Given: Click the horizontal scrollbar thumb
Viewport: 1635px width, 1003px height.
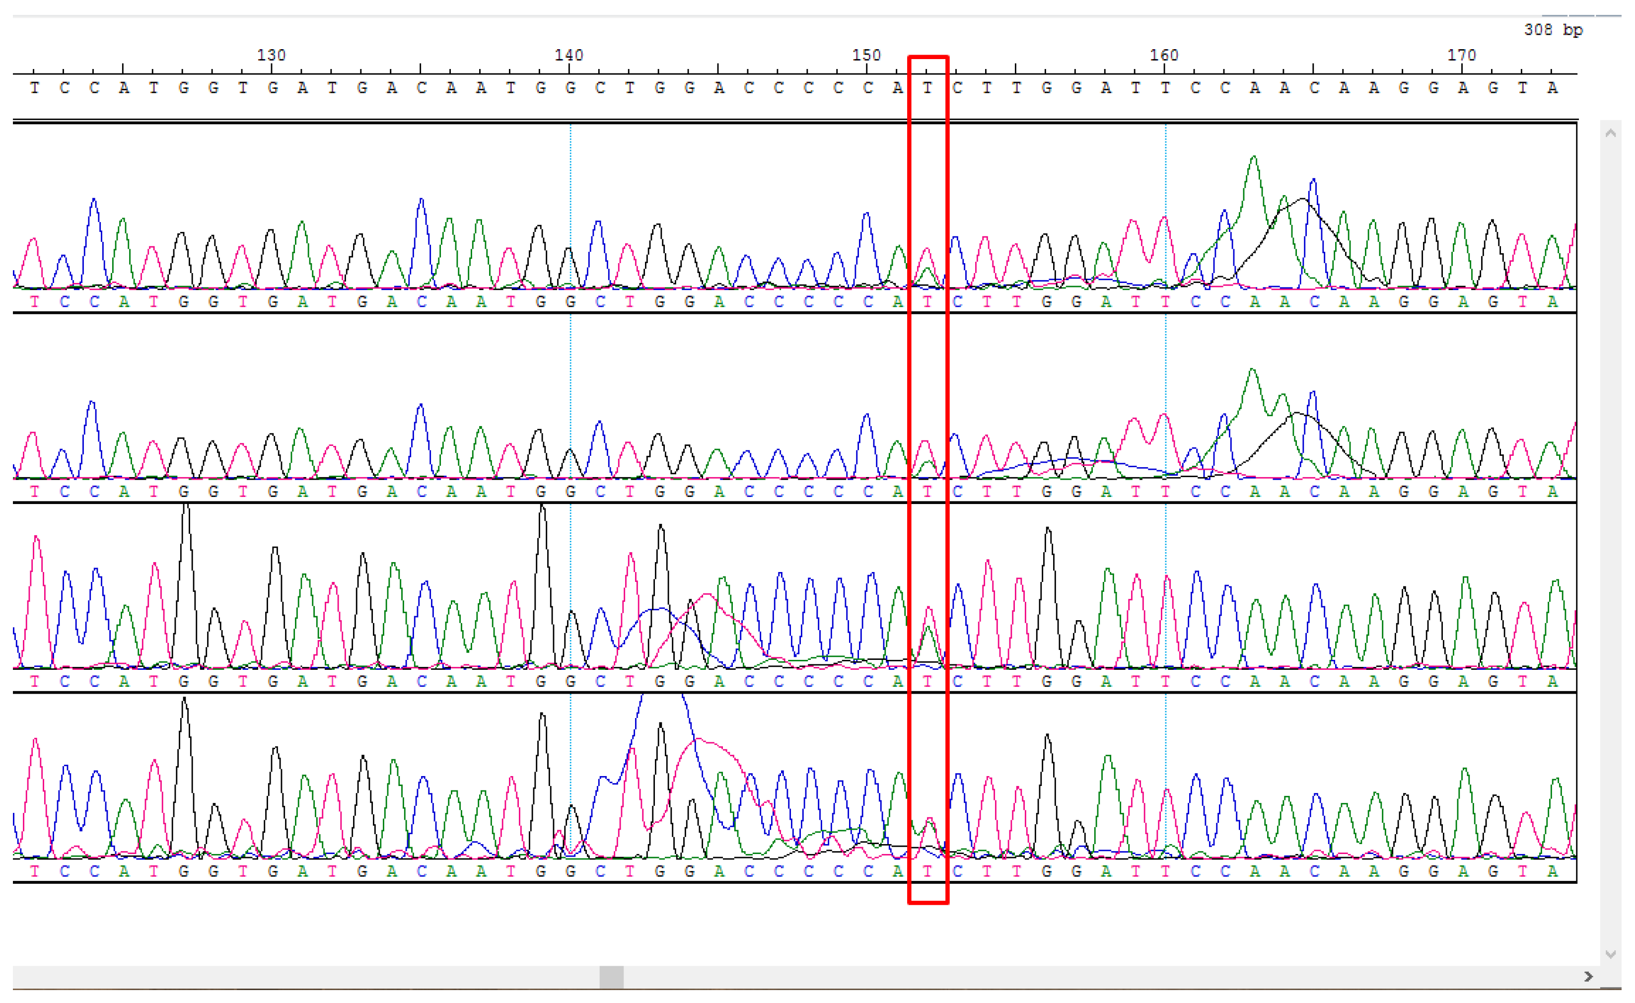Looking at the screenshot, I should point(611,977).
